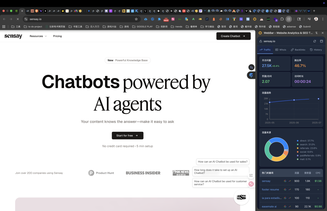Click the 月访问量 27.5K card
The image size is (327, 211).
pos(275,63)
